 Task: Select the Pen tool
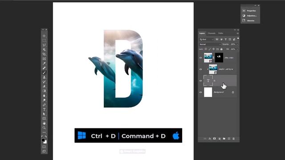(44, 105)
